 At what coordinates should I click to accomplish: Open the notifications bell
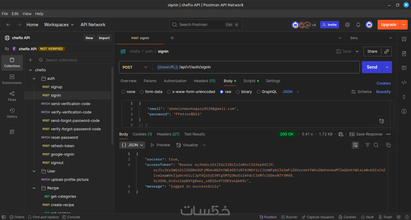[358, 25]
